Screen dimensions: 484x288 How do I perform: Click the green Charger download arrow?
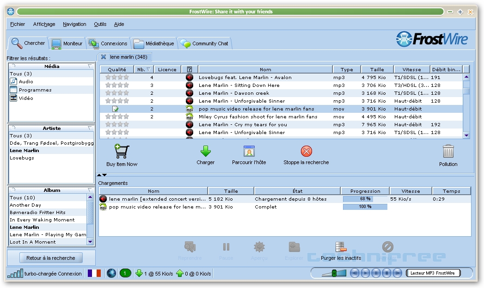coord(205,151)
